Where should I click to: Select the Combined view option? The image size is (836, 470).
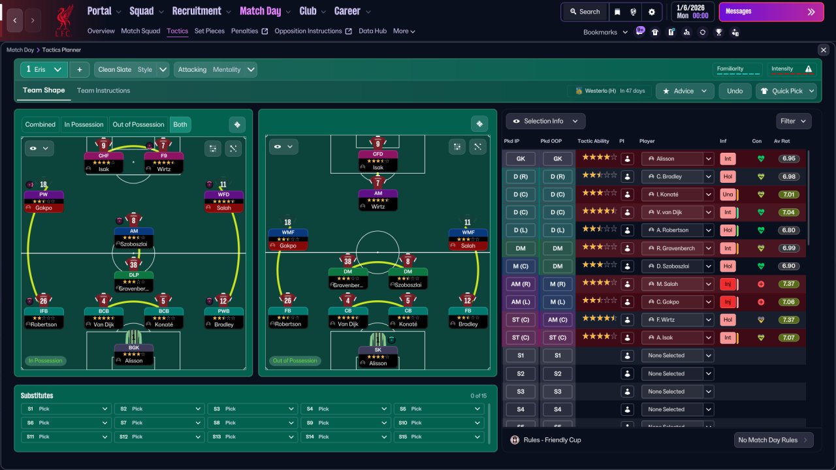[40, 125]
